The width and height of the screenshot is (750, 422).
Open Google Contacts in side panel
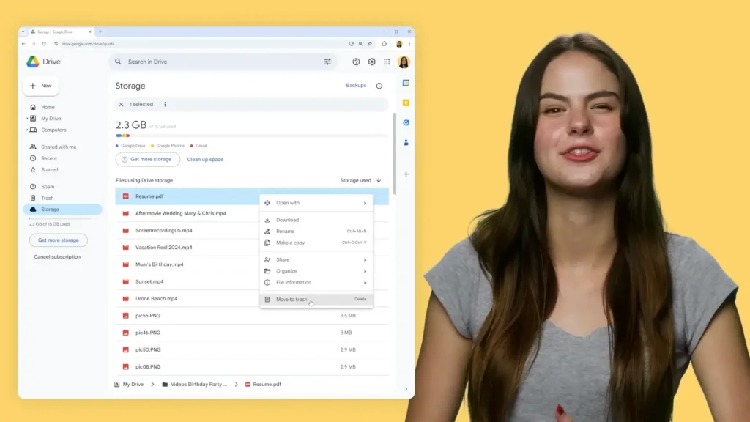[x=406, y=142]
